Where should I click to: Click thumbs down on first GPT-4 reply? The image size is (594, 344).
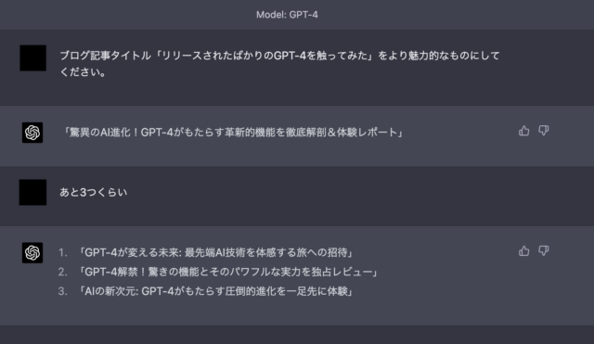coord(544,131)
